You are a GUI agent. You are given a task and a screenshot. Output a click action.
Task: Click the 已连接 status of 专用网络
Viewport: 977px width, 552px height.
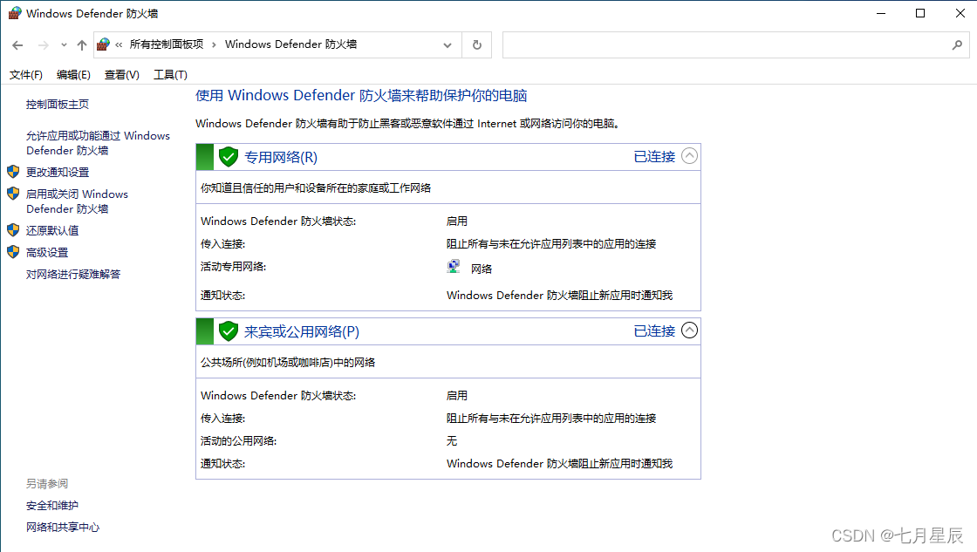[x=654, y=157]
